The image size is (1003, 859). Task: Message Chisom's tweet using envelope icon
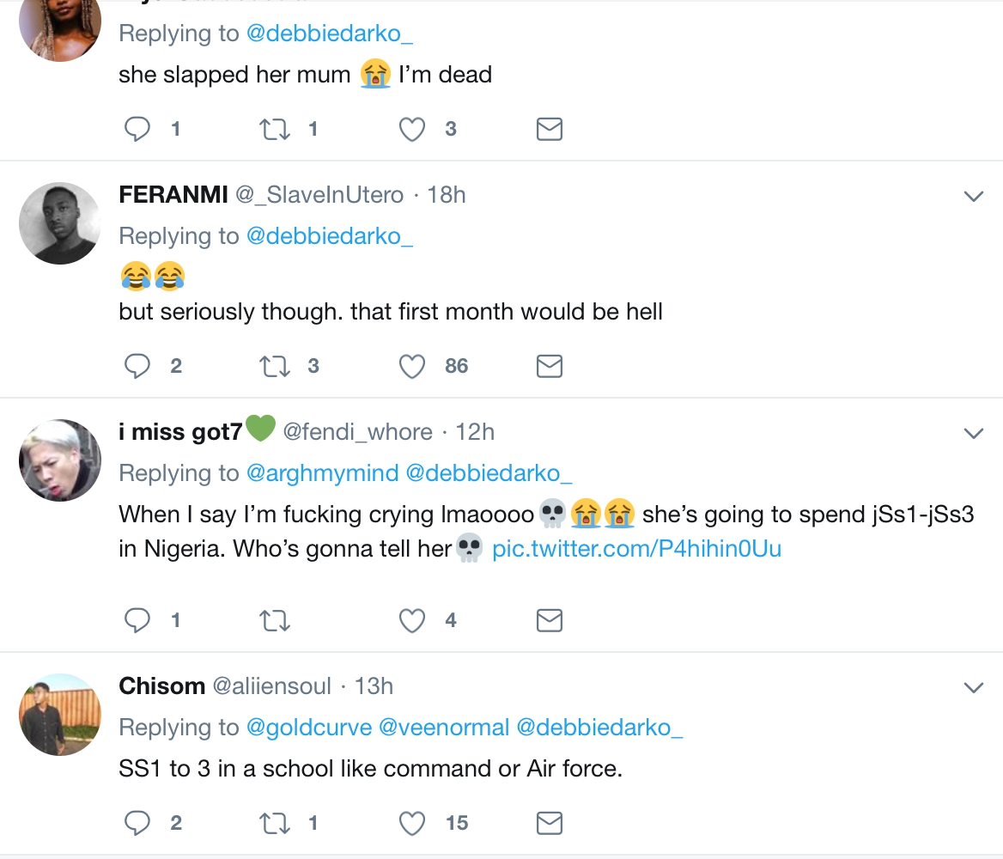tap(549, 824)
